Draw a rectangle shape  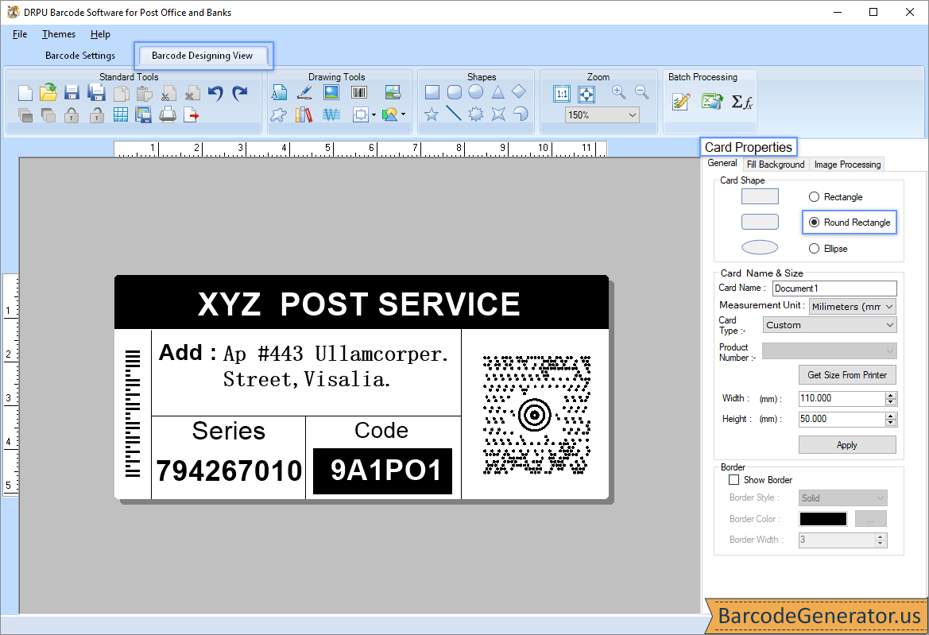pyautogui.click(x=432, y=92)
